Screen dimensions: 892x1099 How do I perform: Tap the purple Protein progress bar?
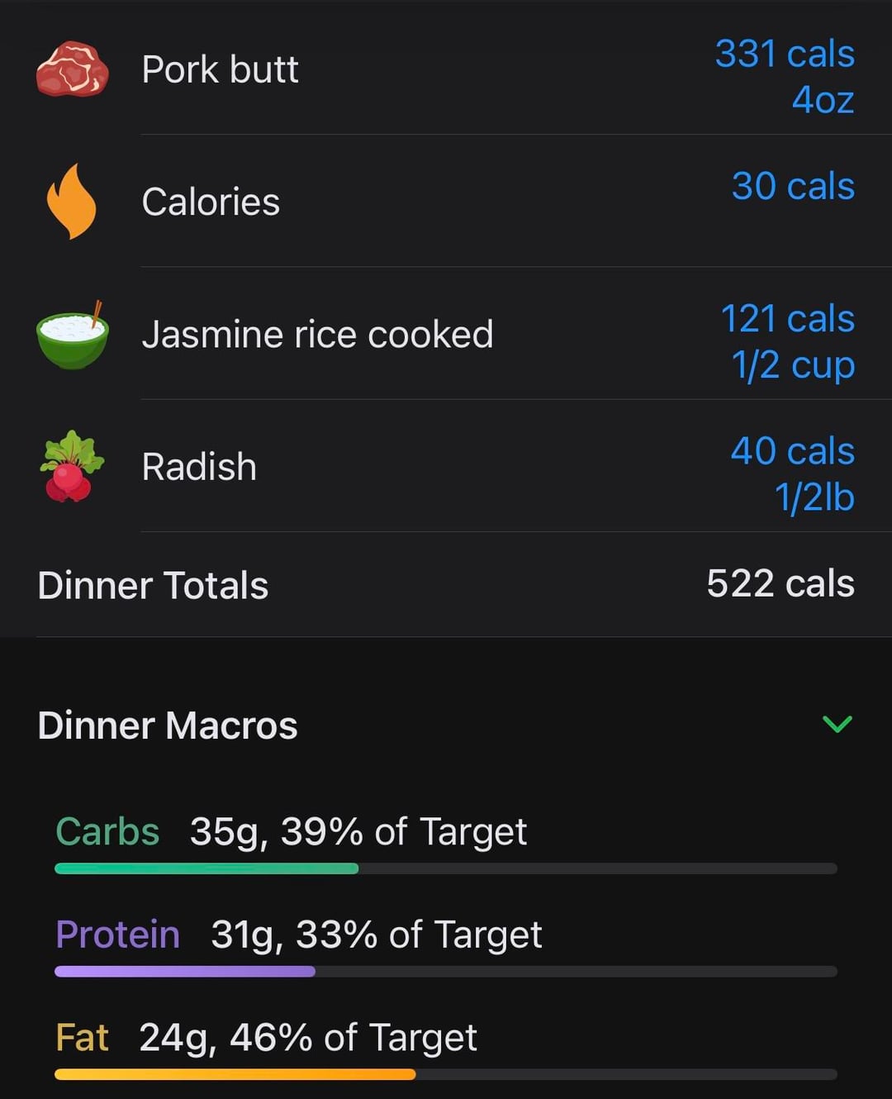[x=185, y=972]
